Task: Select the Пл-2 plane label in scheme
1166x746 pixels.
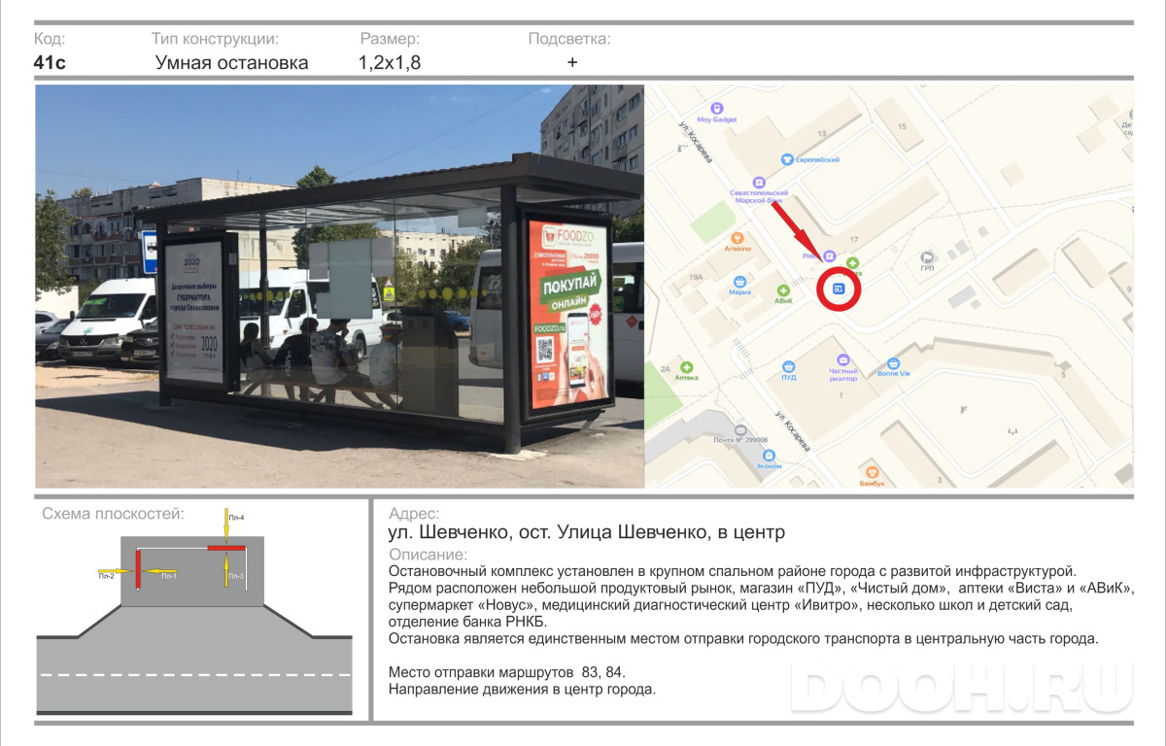Action: [x=107, y=576]
